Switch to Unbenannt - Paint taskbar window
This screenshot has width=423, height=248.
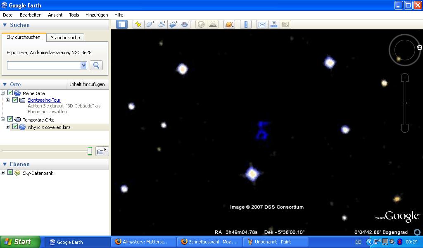click(276, 242)
